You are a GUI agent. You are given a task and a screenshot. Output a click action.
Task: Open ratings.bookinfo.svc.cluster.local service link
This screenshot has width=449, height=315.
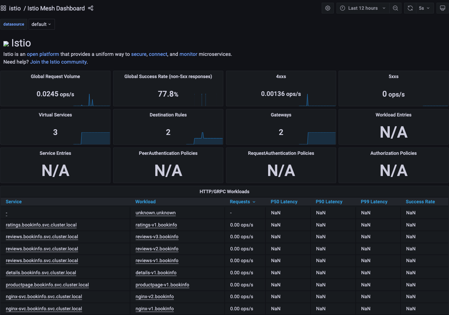coord(41,225)
